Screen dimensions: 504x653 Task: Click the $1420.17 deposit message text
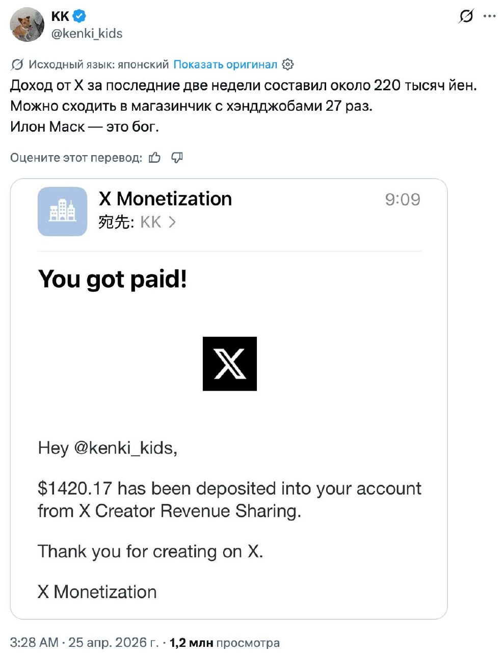pyautogui.click(x=229, y=499)
